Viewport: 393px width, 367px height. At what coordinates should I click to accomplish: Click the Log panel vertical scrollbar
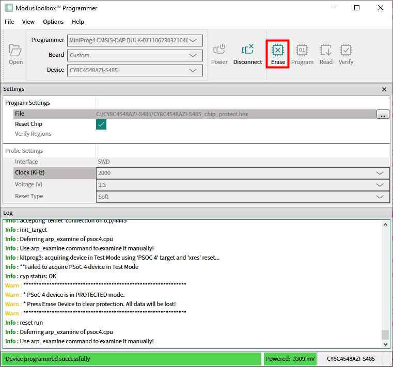point(385,279)
